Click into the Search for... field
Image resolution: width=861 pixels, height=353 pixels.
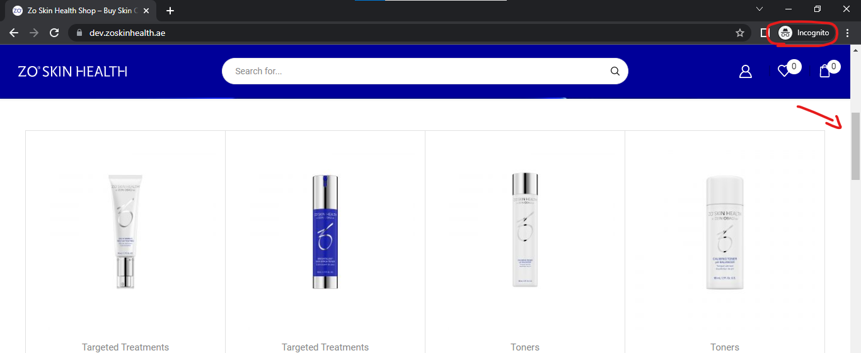[x=416, y=71]
